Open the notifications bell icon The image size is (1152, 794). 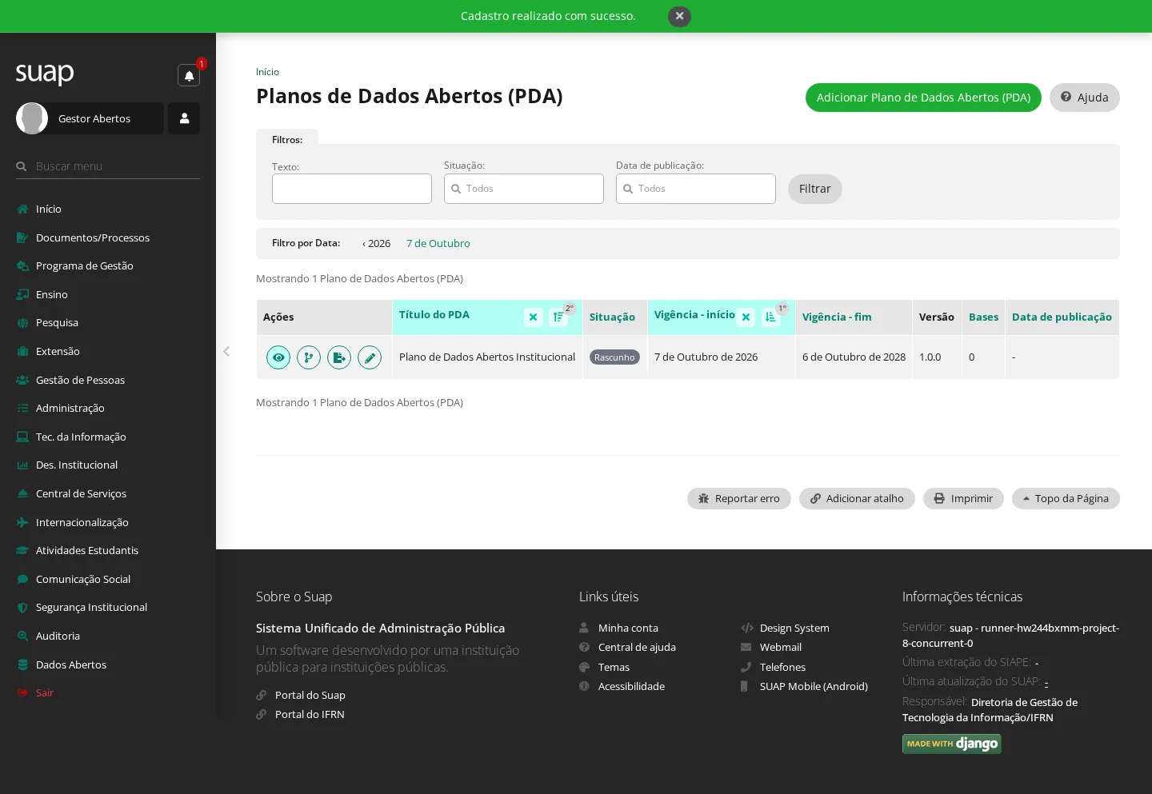coord(189,75)
